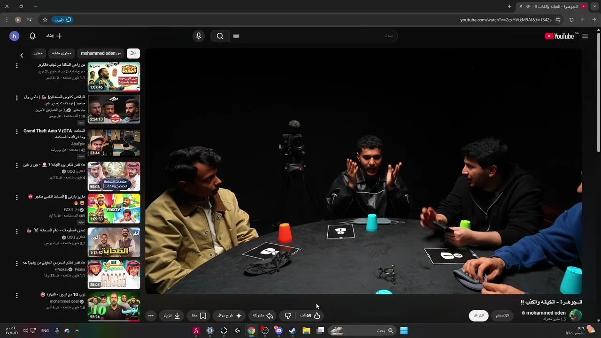Toggle the tray microphone indicator
Screen dimensions: 601x338
(x=57, y=330)
